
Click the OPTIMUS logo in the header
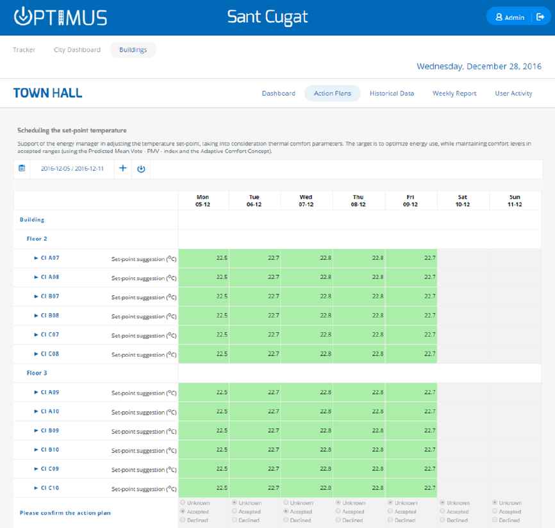pyautogui.click(x=60, y=17)
